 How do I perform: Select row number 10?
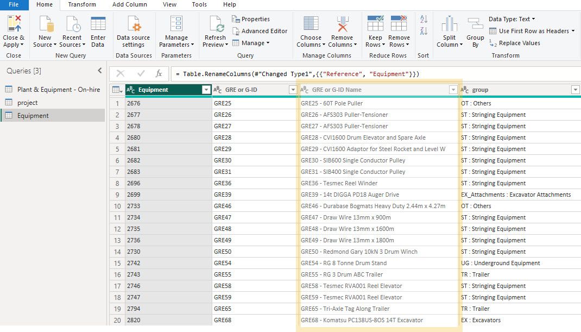tap(117, 206)
